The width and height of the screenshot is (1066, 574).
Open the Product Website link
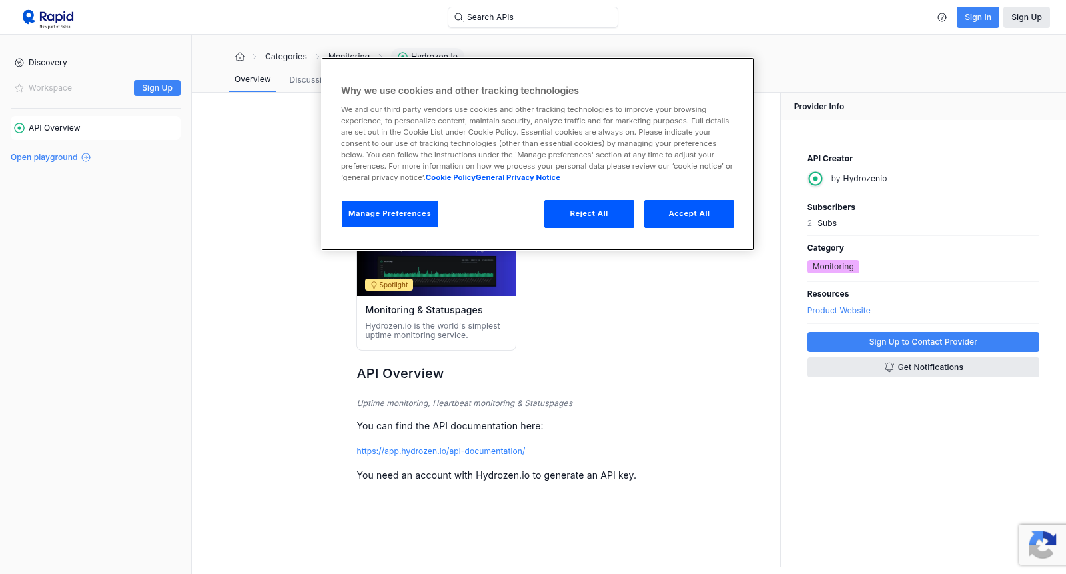click(839, 311)
